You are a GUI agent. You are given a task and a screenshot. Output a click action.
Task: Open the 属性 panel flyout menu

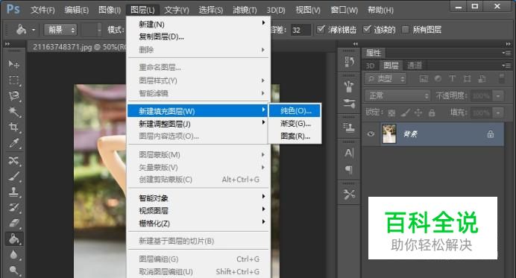506,53
